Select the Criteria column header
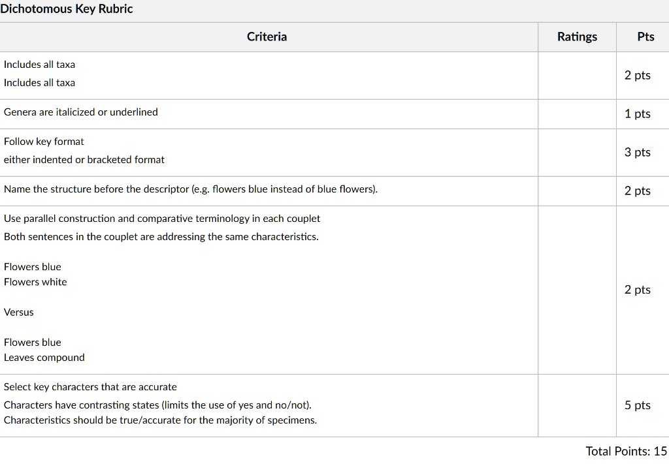The image size is (669, 464). point(267,37)
